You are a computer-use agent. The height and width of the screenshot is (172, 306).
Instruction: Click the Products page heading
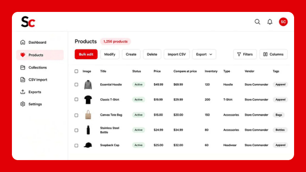pos(86,41)
